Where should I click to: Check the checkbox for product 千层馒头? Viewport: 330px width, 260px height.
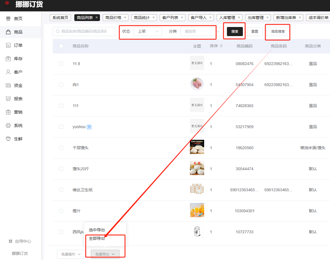coord(61,148)
